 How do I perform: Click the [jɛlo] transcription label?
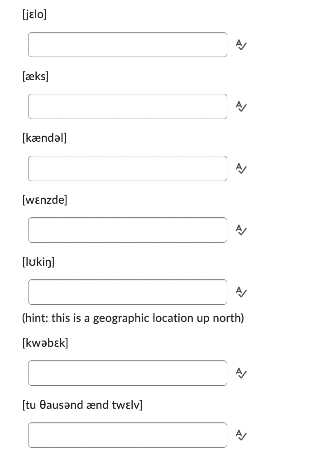click(34, 14)
